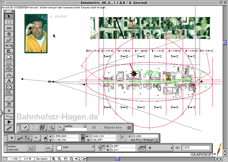Select the Stair tool in the toolbox
Screen dimensions: 228x162
tap(9, 128)
